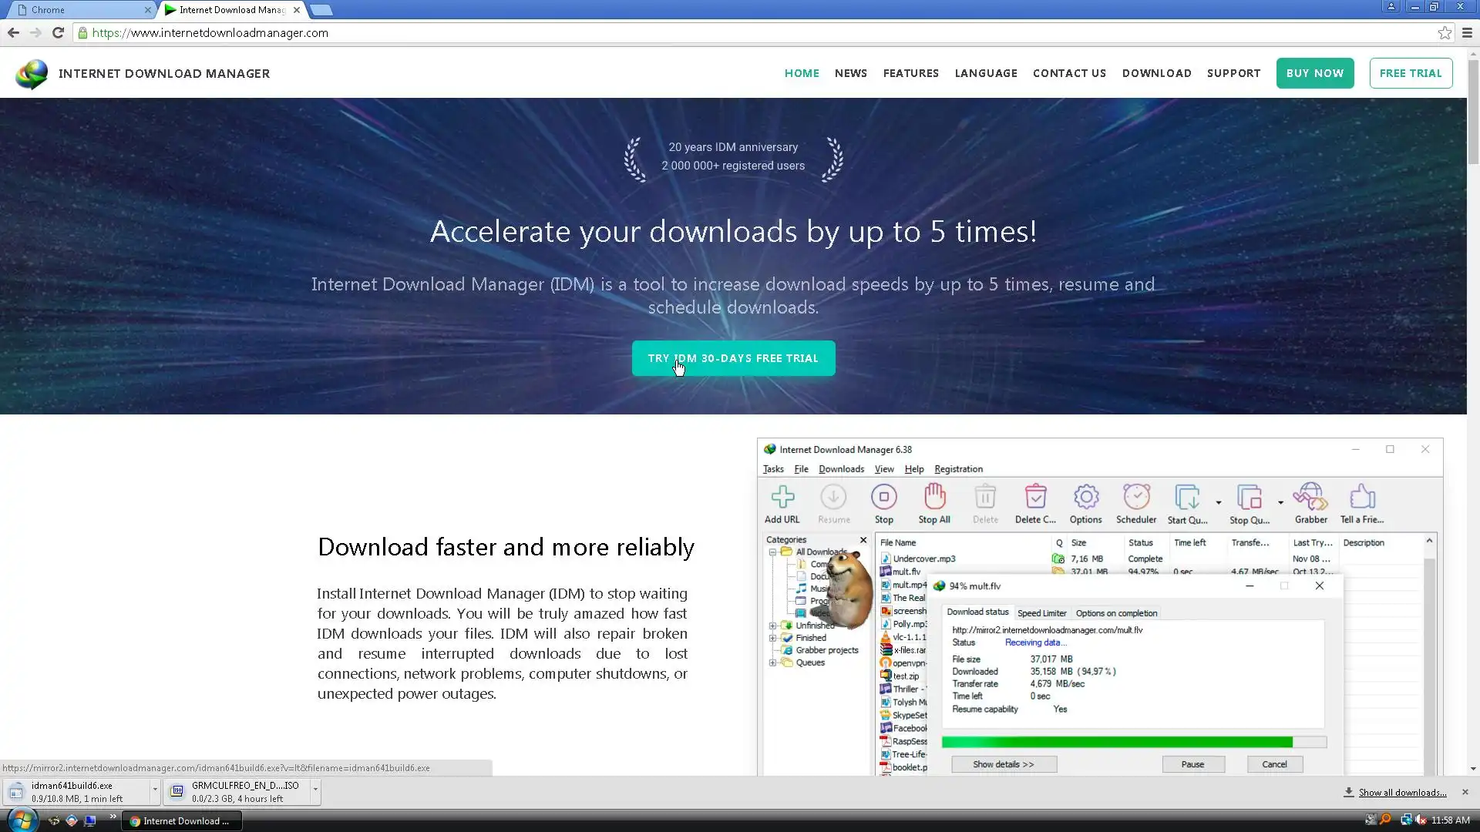The height and width of the screenshot is (832, 1480).
Task: Open dropdown arrow for idman641build6.exe download
Action: click(155, 790)
